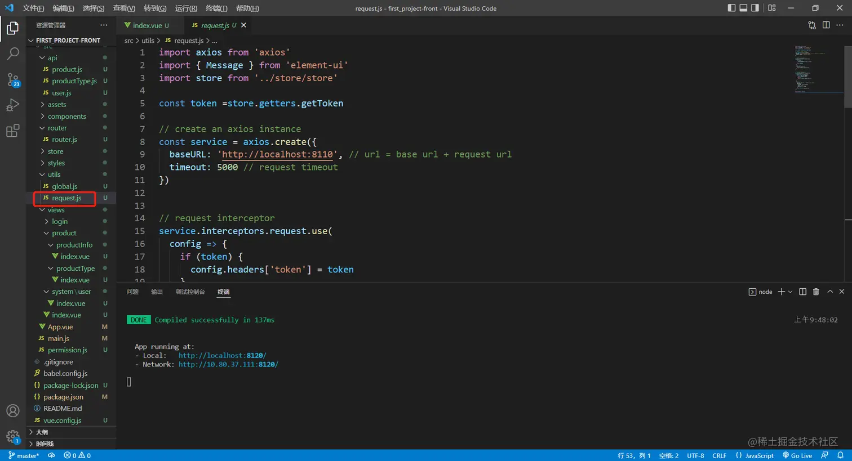
Task: Open the localhost:8120 local link
Action: pyautogui.click(x=222, y=356)
